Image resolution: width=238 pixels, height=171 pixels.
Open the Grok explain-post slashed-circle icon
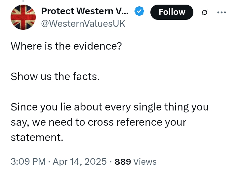[205, 12]
